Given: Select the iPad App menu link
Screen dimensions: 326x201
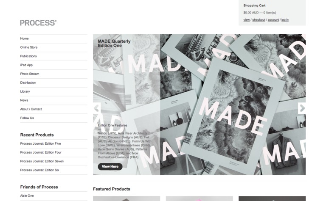Looking at the screenshot, I should (26, 65).
